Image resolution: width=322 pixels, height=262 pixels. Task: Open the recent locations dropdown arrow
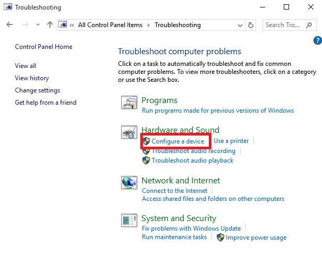pyautogui.click(x=38, y=25)
